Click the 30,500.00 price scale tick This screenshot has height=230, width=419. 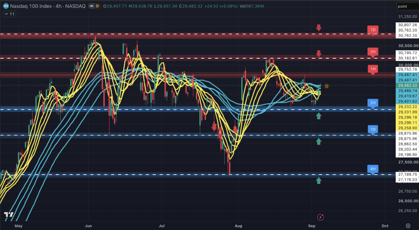pos(408,46)
